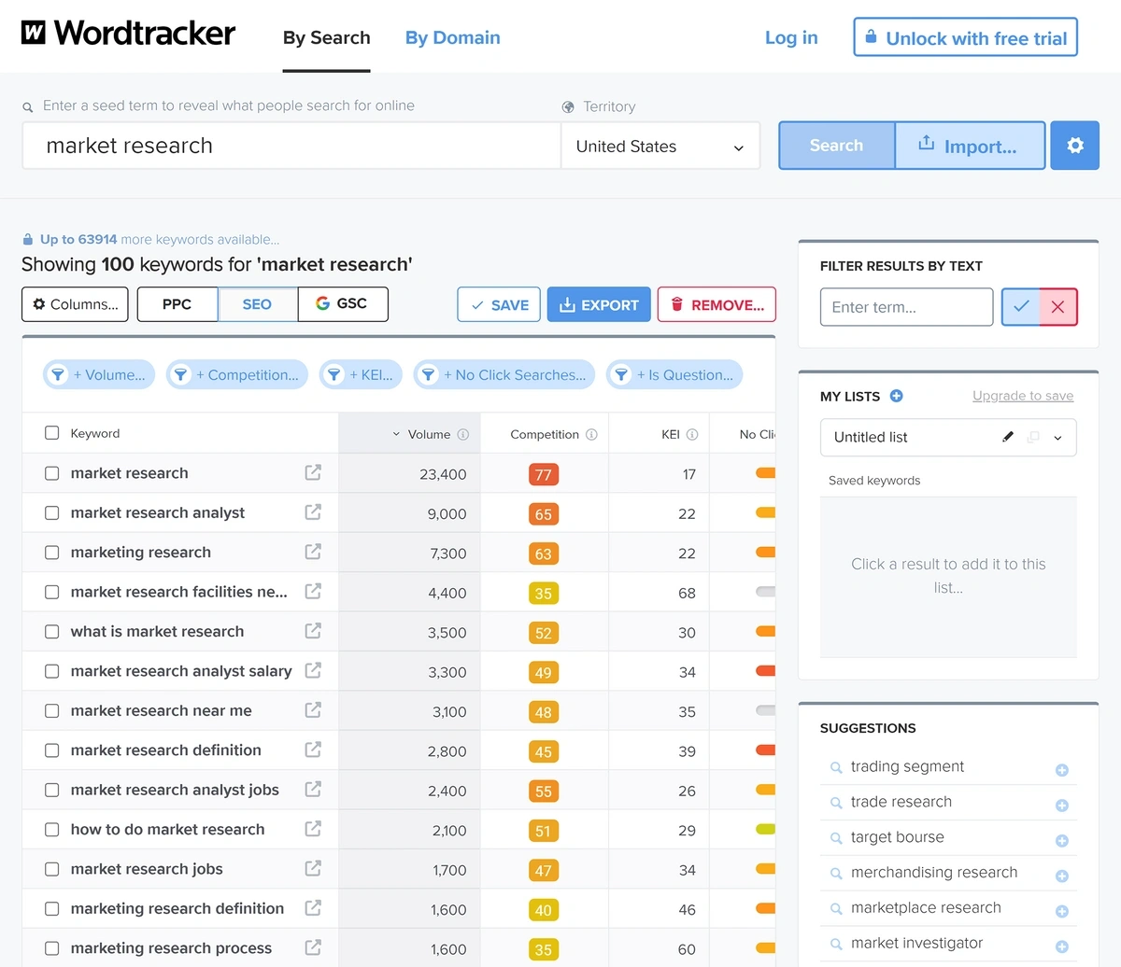Click info icon beside Volume column header

(x=463, y=434)
